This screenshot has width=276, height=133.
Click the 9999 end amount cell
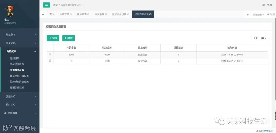(x=107, y=55)
